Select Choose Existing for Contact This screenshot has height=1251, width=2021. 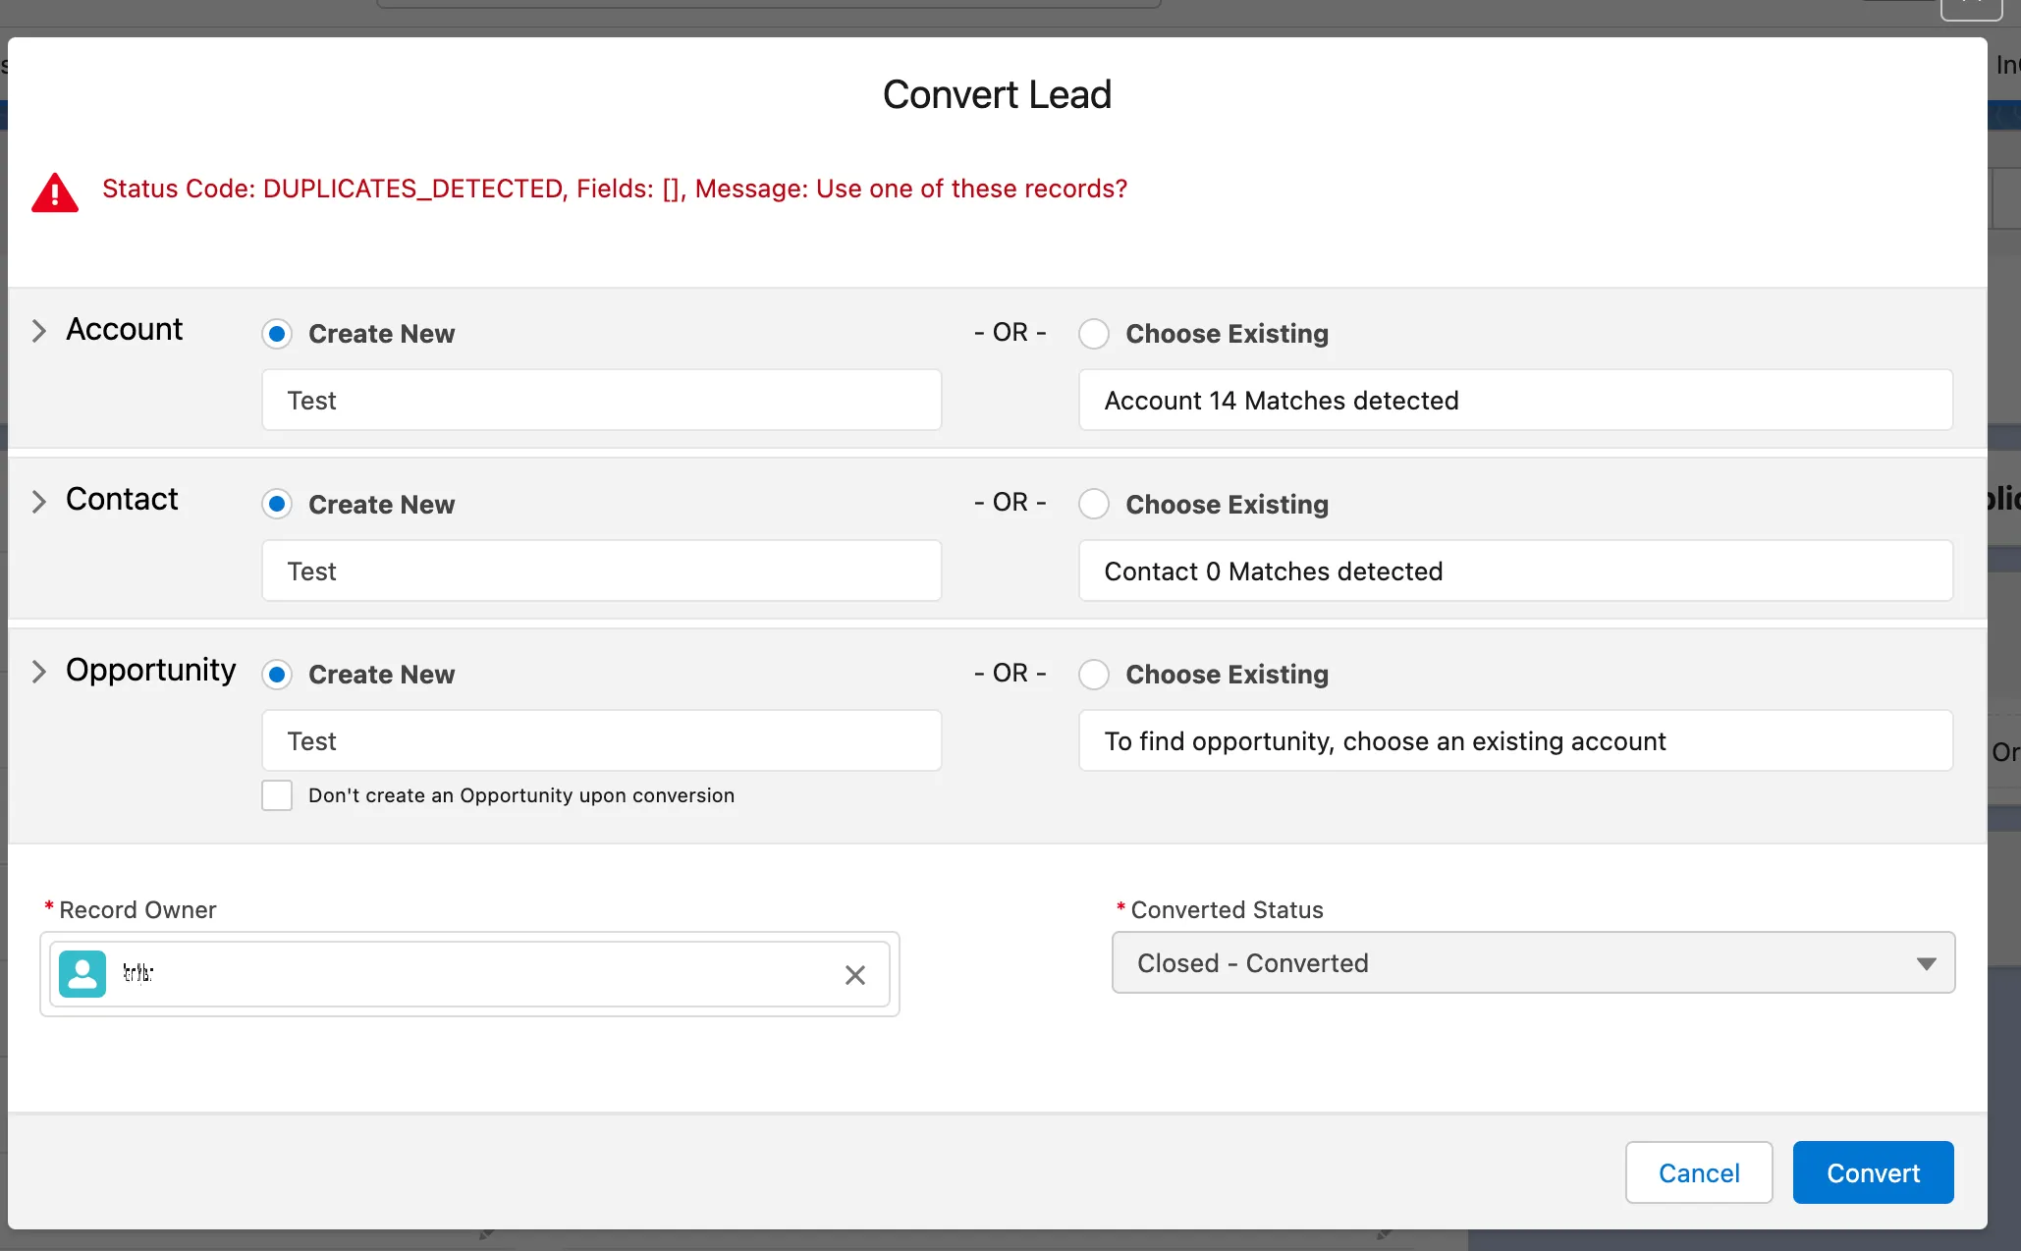(1094, 504)
